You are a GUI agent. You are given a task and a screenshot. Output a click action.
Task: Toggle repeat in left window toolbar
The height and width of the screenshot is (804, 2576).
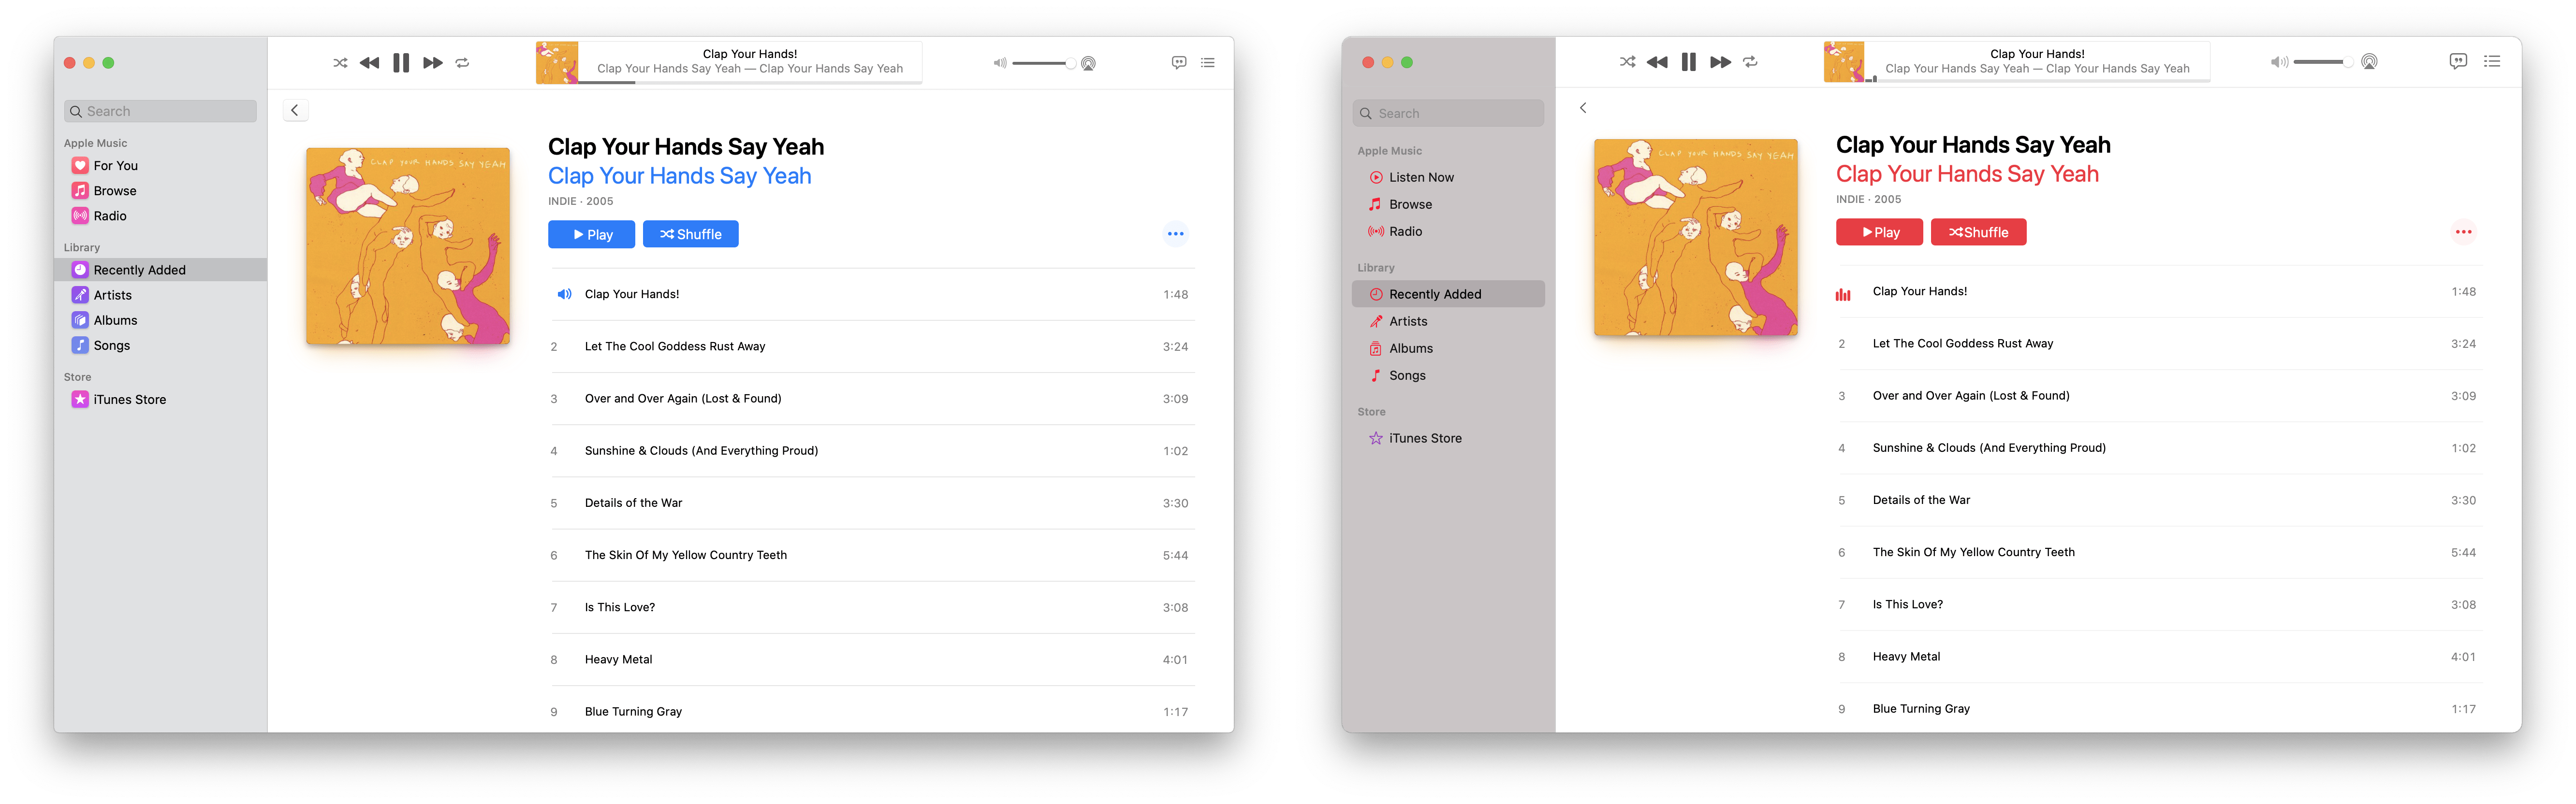(x=462, y=63)
